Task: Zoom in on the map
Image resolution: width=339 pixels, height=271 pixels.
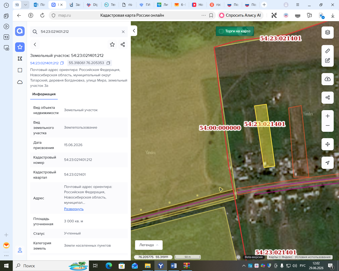Action: click(x=328, y=116)
